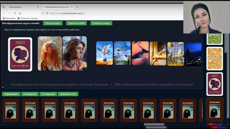The image size is (230, 129).
Task: Click the horizontal scrollbar thumb at bottom
Action: click(x=154, y=124)
